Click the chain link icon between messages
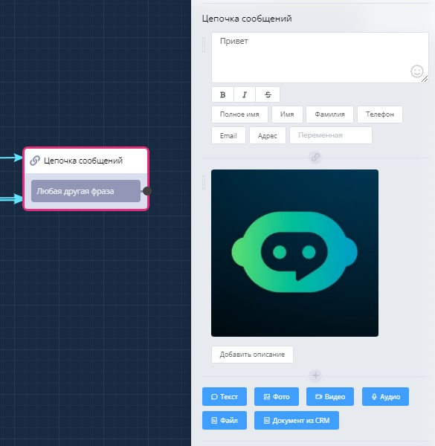435x446 pixels. [x=315, y=158]
